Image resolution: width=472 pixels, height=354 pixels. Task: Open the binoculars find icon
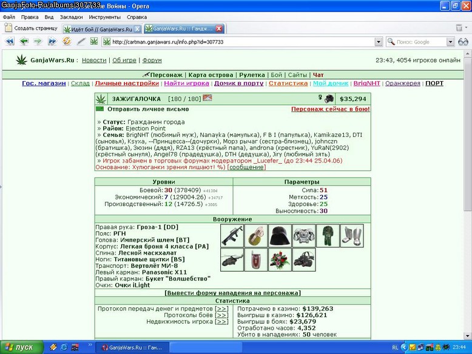point(463,42)
